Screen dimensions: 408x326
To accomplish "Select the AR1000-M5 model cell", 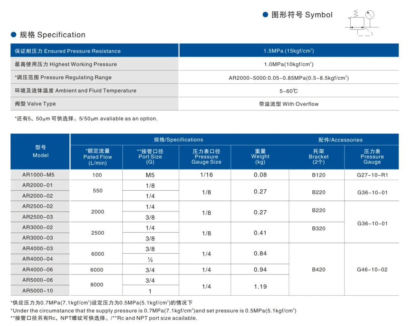I will 38,175.
